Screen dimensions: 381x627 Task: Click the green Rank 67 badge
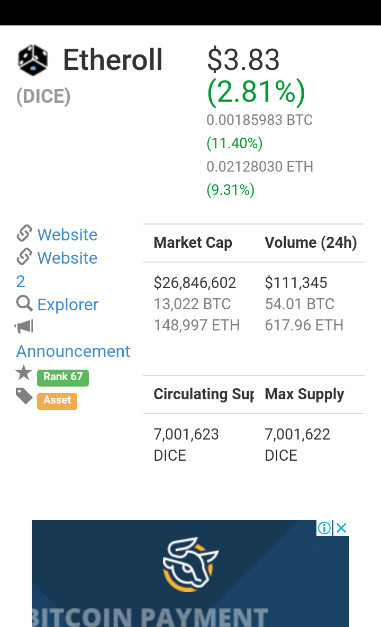coord(63,378)
